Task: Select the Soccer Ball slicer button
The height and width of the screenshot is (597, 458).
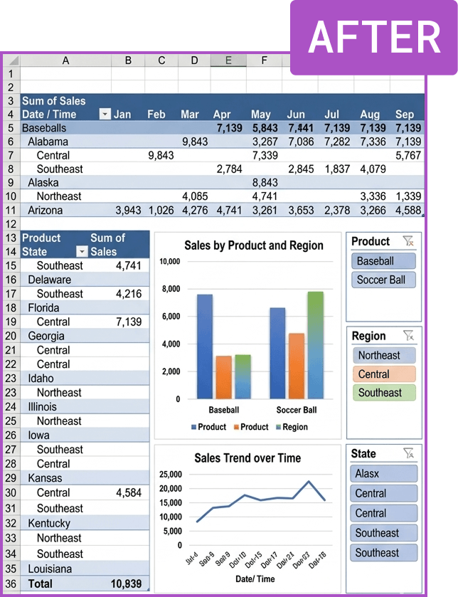Action: (x=383, y=280)
